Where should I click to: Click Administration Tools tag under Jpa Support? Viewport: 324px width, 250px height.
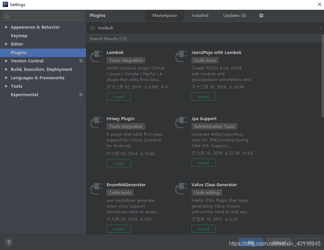(214, 126)
